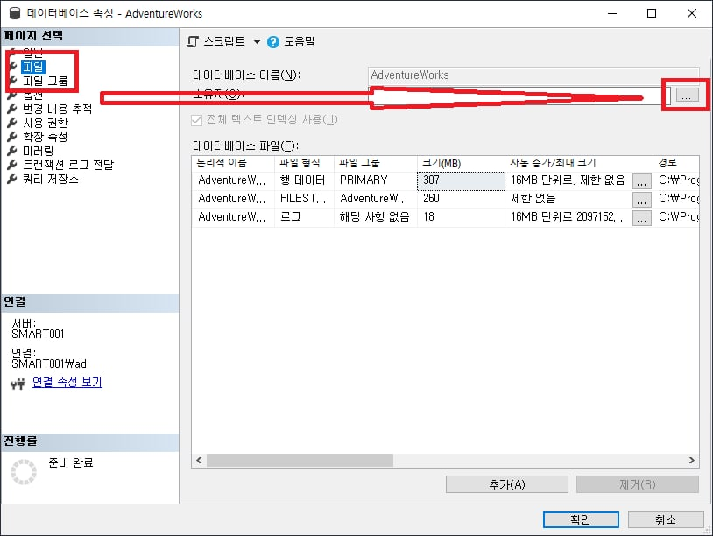
Task: Select the 파일 page in sidebar
Action: 33,67
